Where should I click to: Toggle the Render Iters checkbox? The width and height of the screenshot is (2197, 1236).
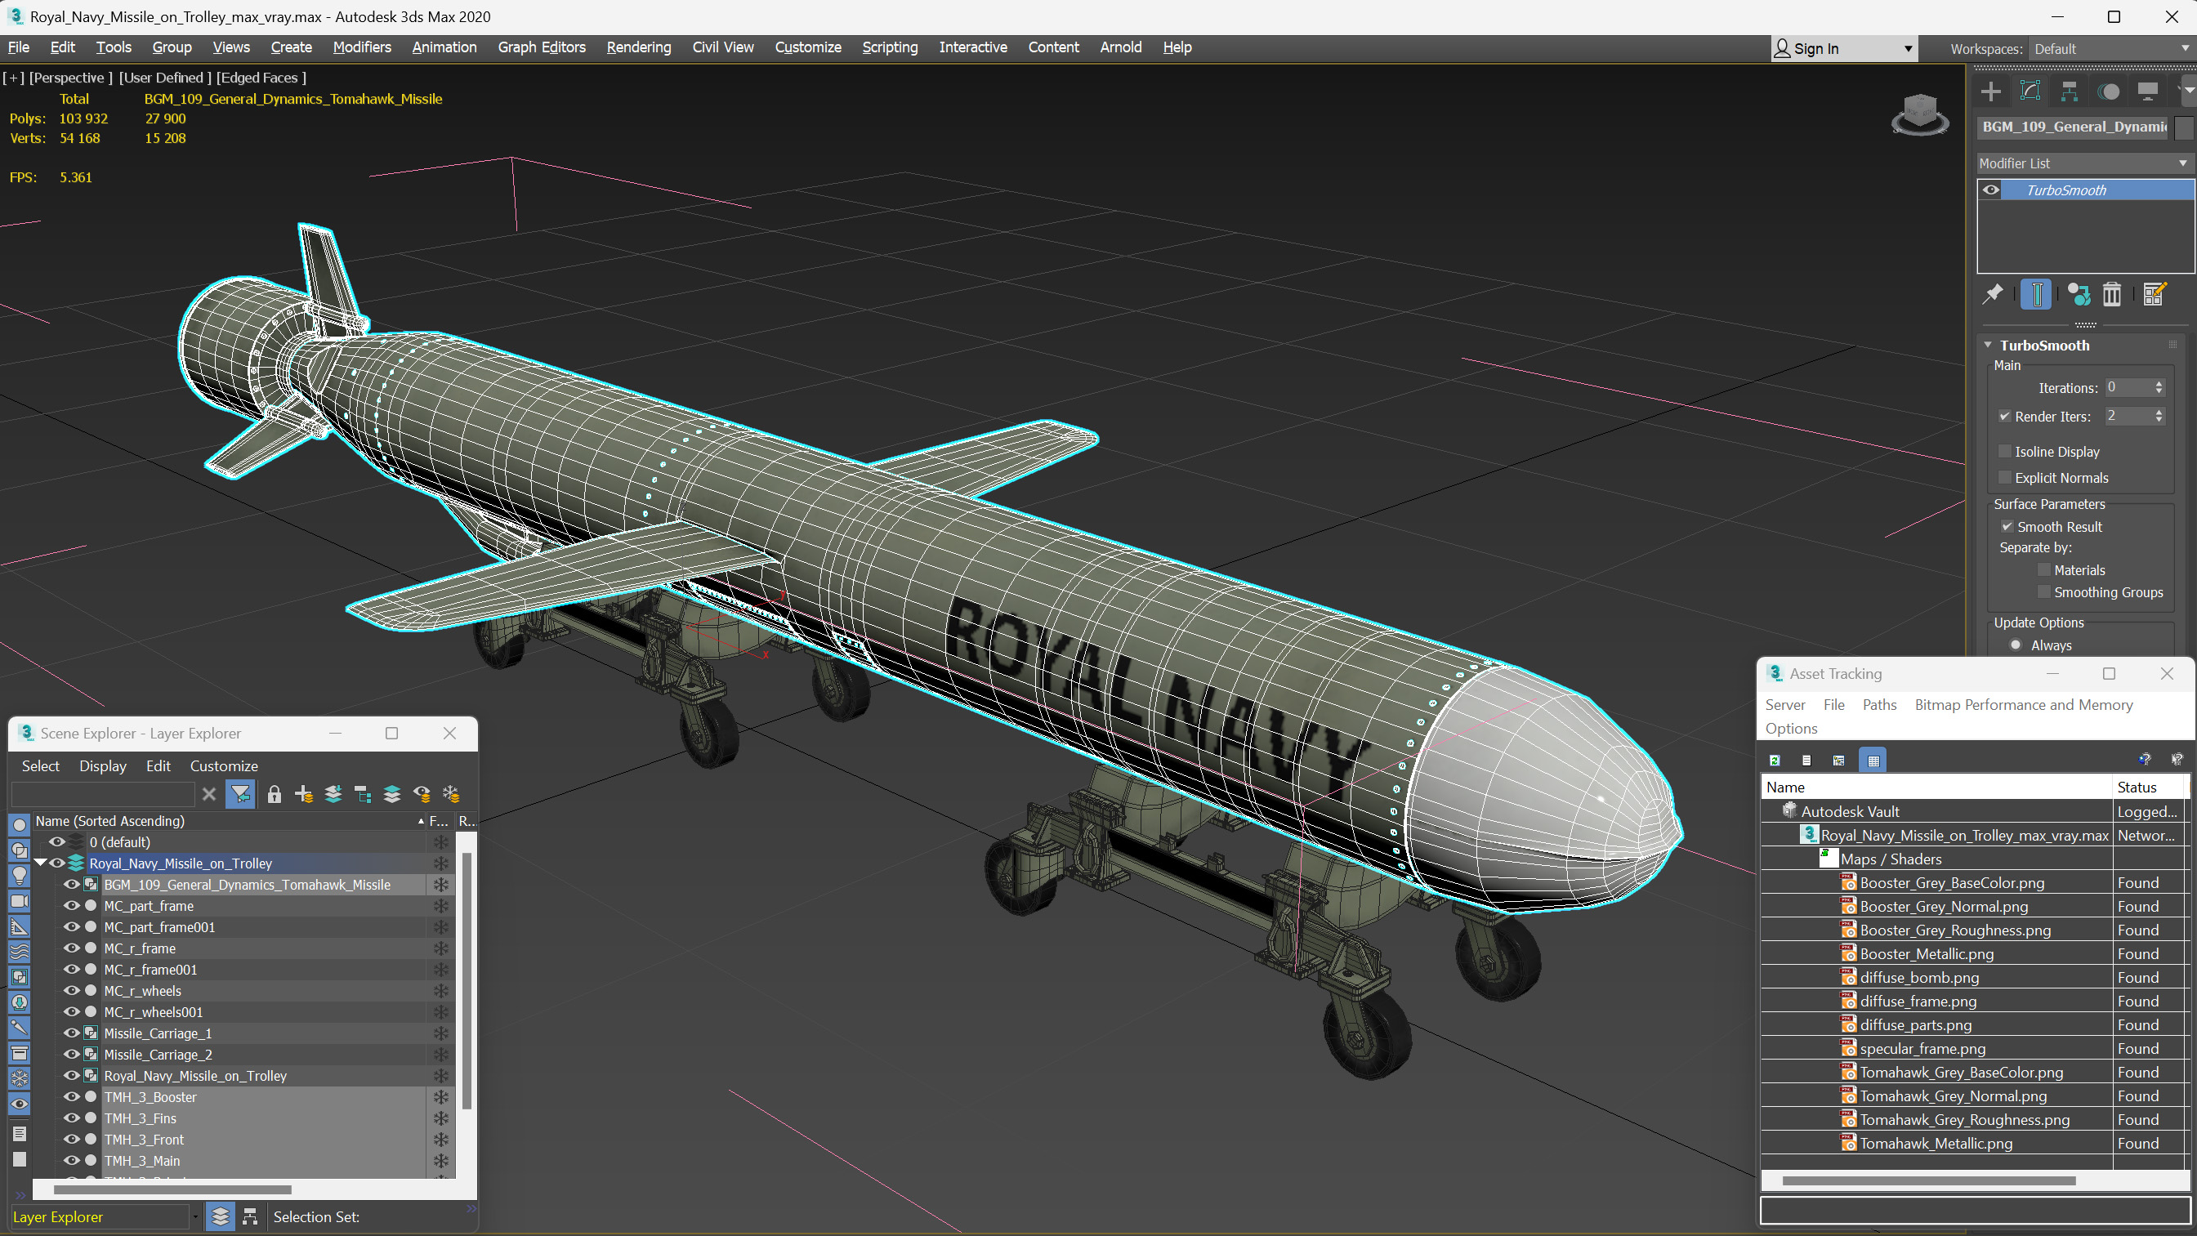click(2005, 417)
